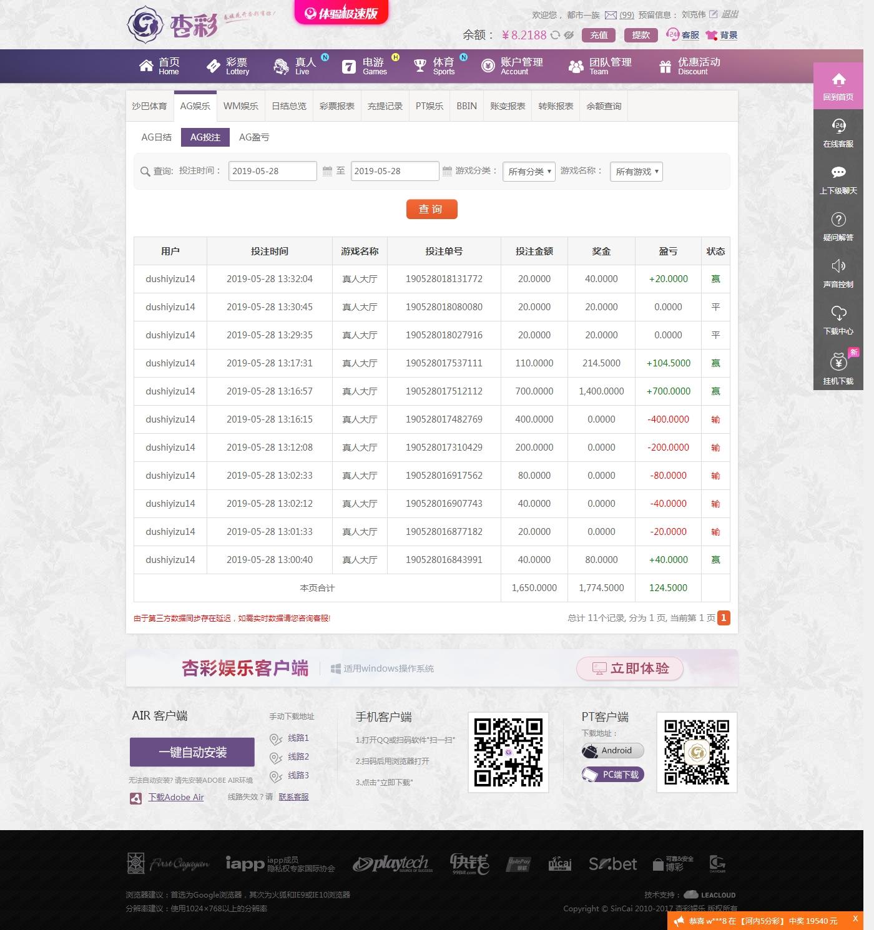Click the 下载Adobe Air link
The width and height of the screenshot is (874, 930).
coord(176,798)
